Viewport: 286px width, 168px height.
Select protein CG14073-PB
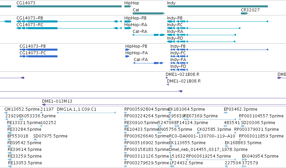(39, 50)
